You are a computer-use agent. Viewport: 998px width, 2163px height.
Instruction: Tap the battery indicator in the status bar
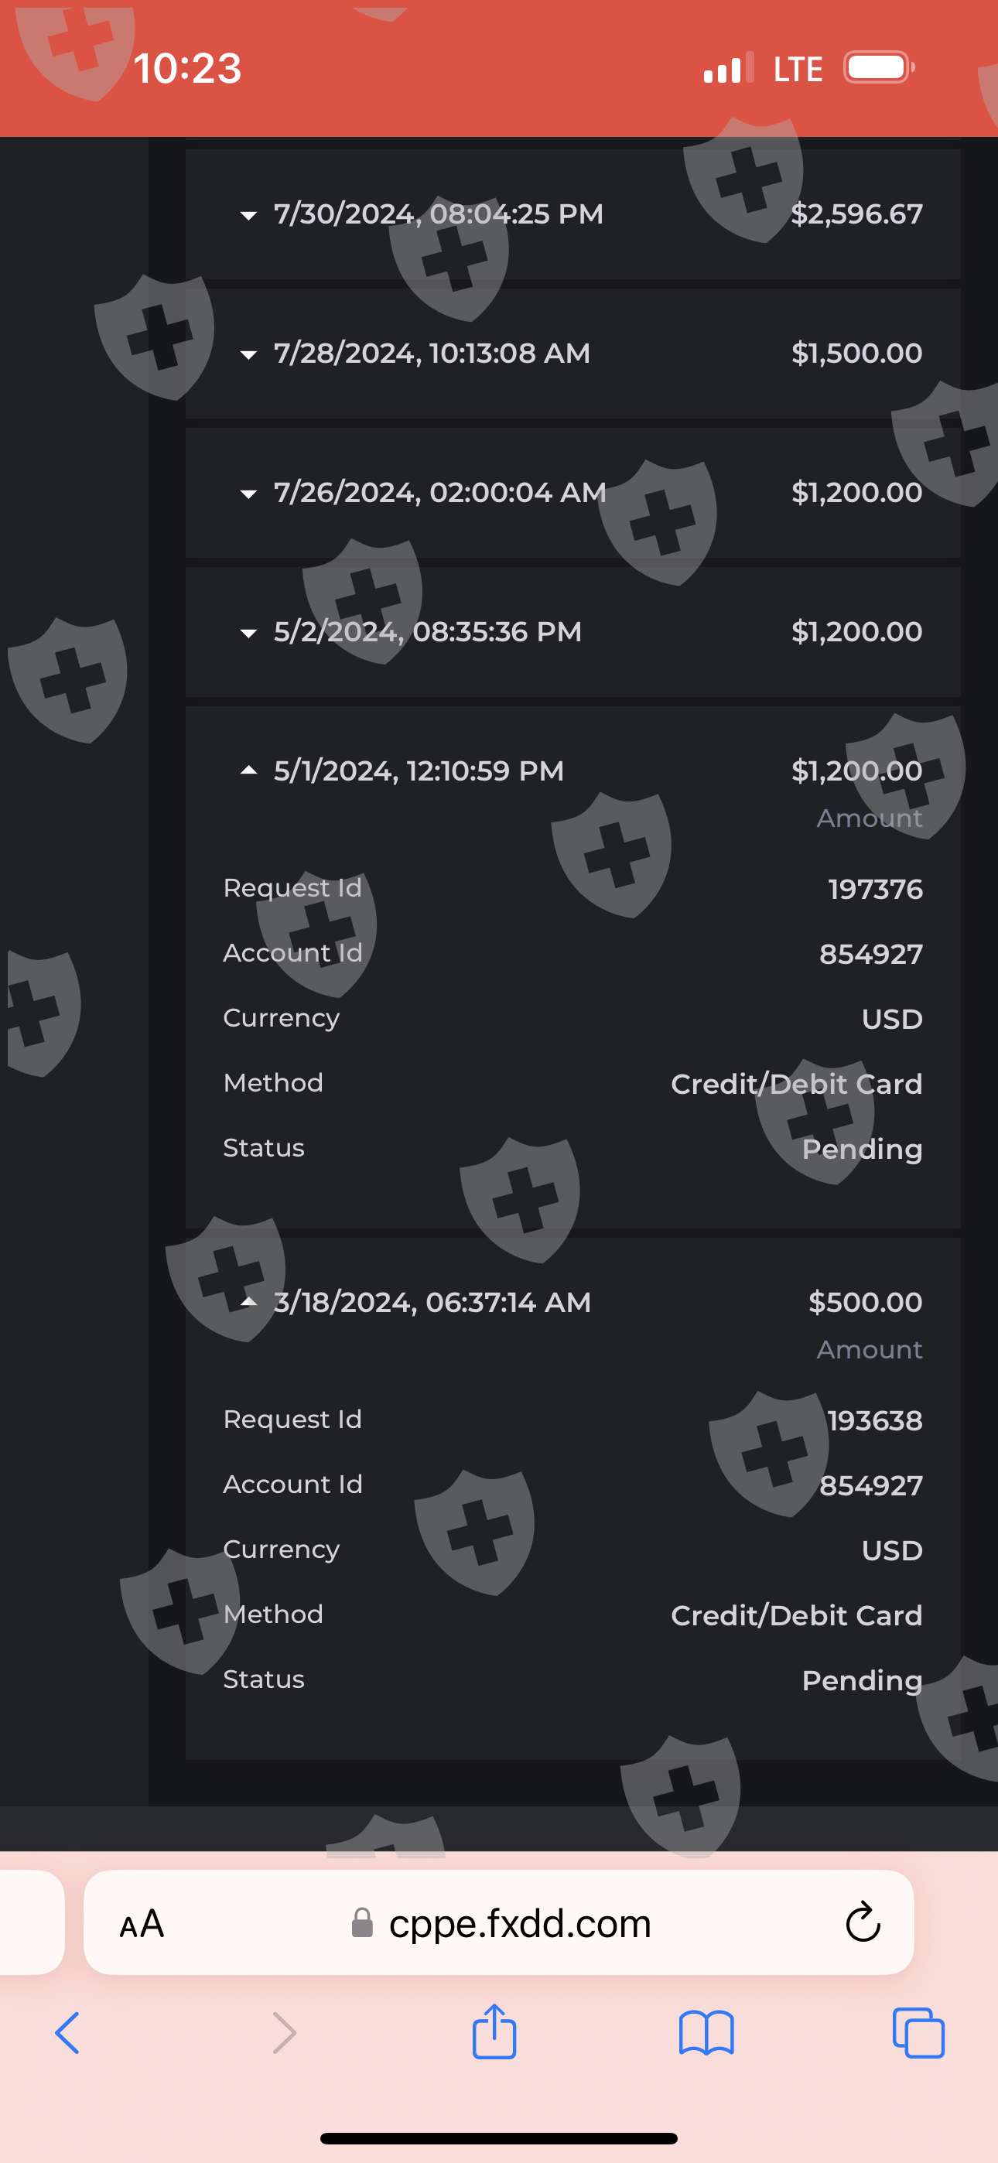tap(879, 68)
